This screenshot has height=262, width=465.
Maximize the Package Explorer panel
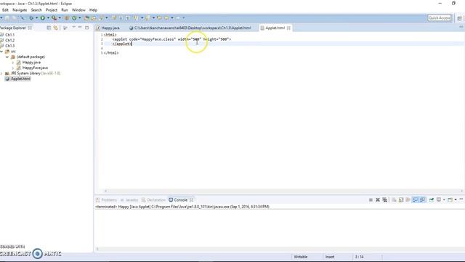point(87,28)
